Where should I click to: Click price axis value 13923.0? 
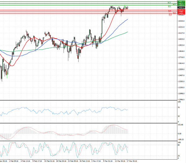181,45
